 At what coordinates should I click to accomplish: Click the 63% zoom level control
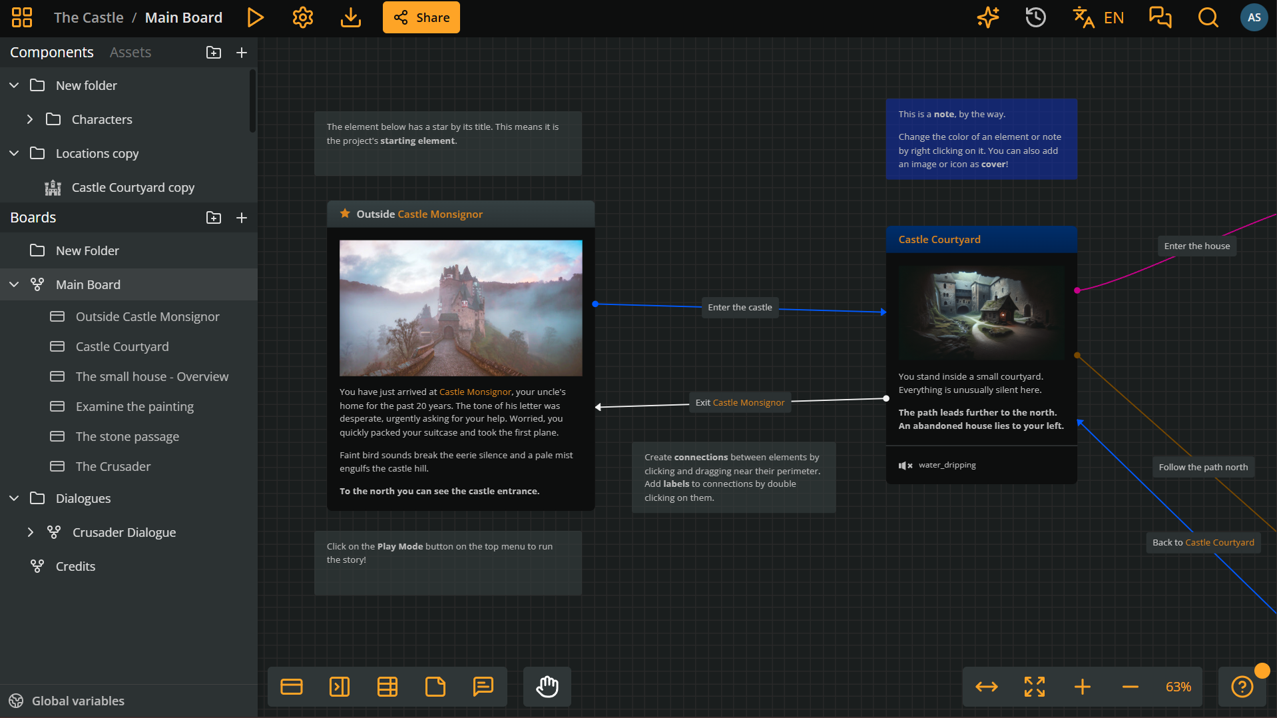coord(1178,686)
